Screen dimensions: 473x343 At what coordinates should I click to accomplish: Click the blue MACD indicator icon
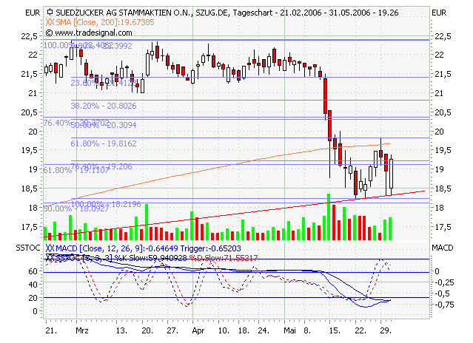tap(50, 248)
